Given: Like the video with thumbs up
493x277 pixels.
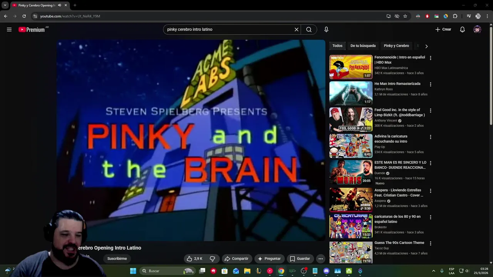Looking at the screenshot, I should 194,259.
